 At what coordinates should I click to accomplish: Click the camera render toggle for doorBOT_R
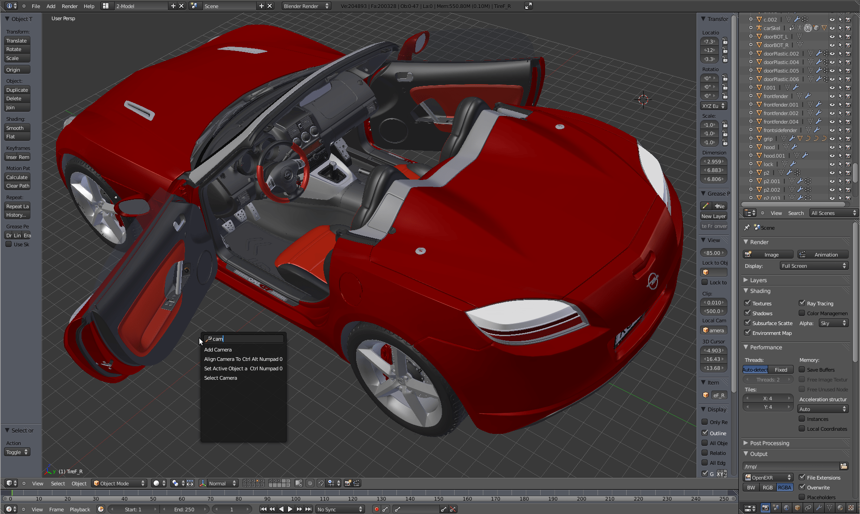(848, 45)
